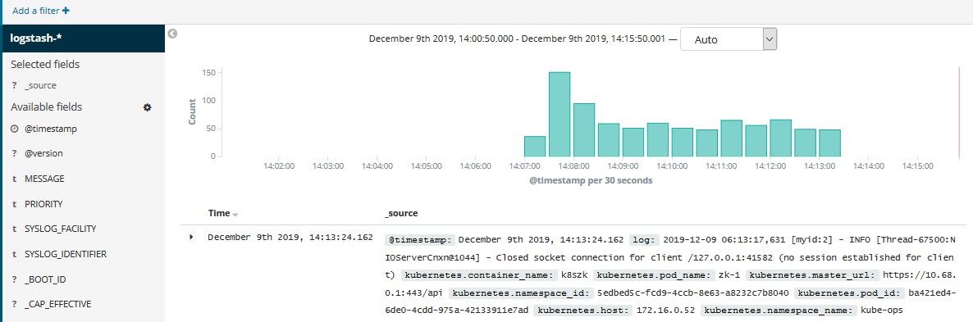The height and width of the screenshot is (322, 973).
Task: Open field settings gear icon
Action: coord(147,107)
